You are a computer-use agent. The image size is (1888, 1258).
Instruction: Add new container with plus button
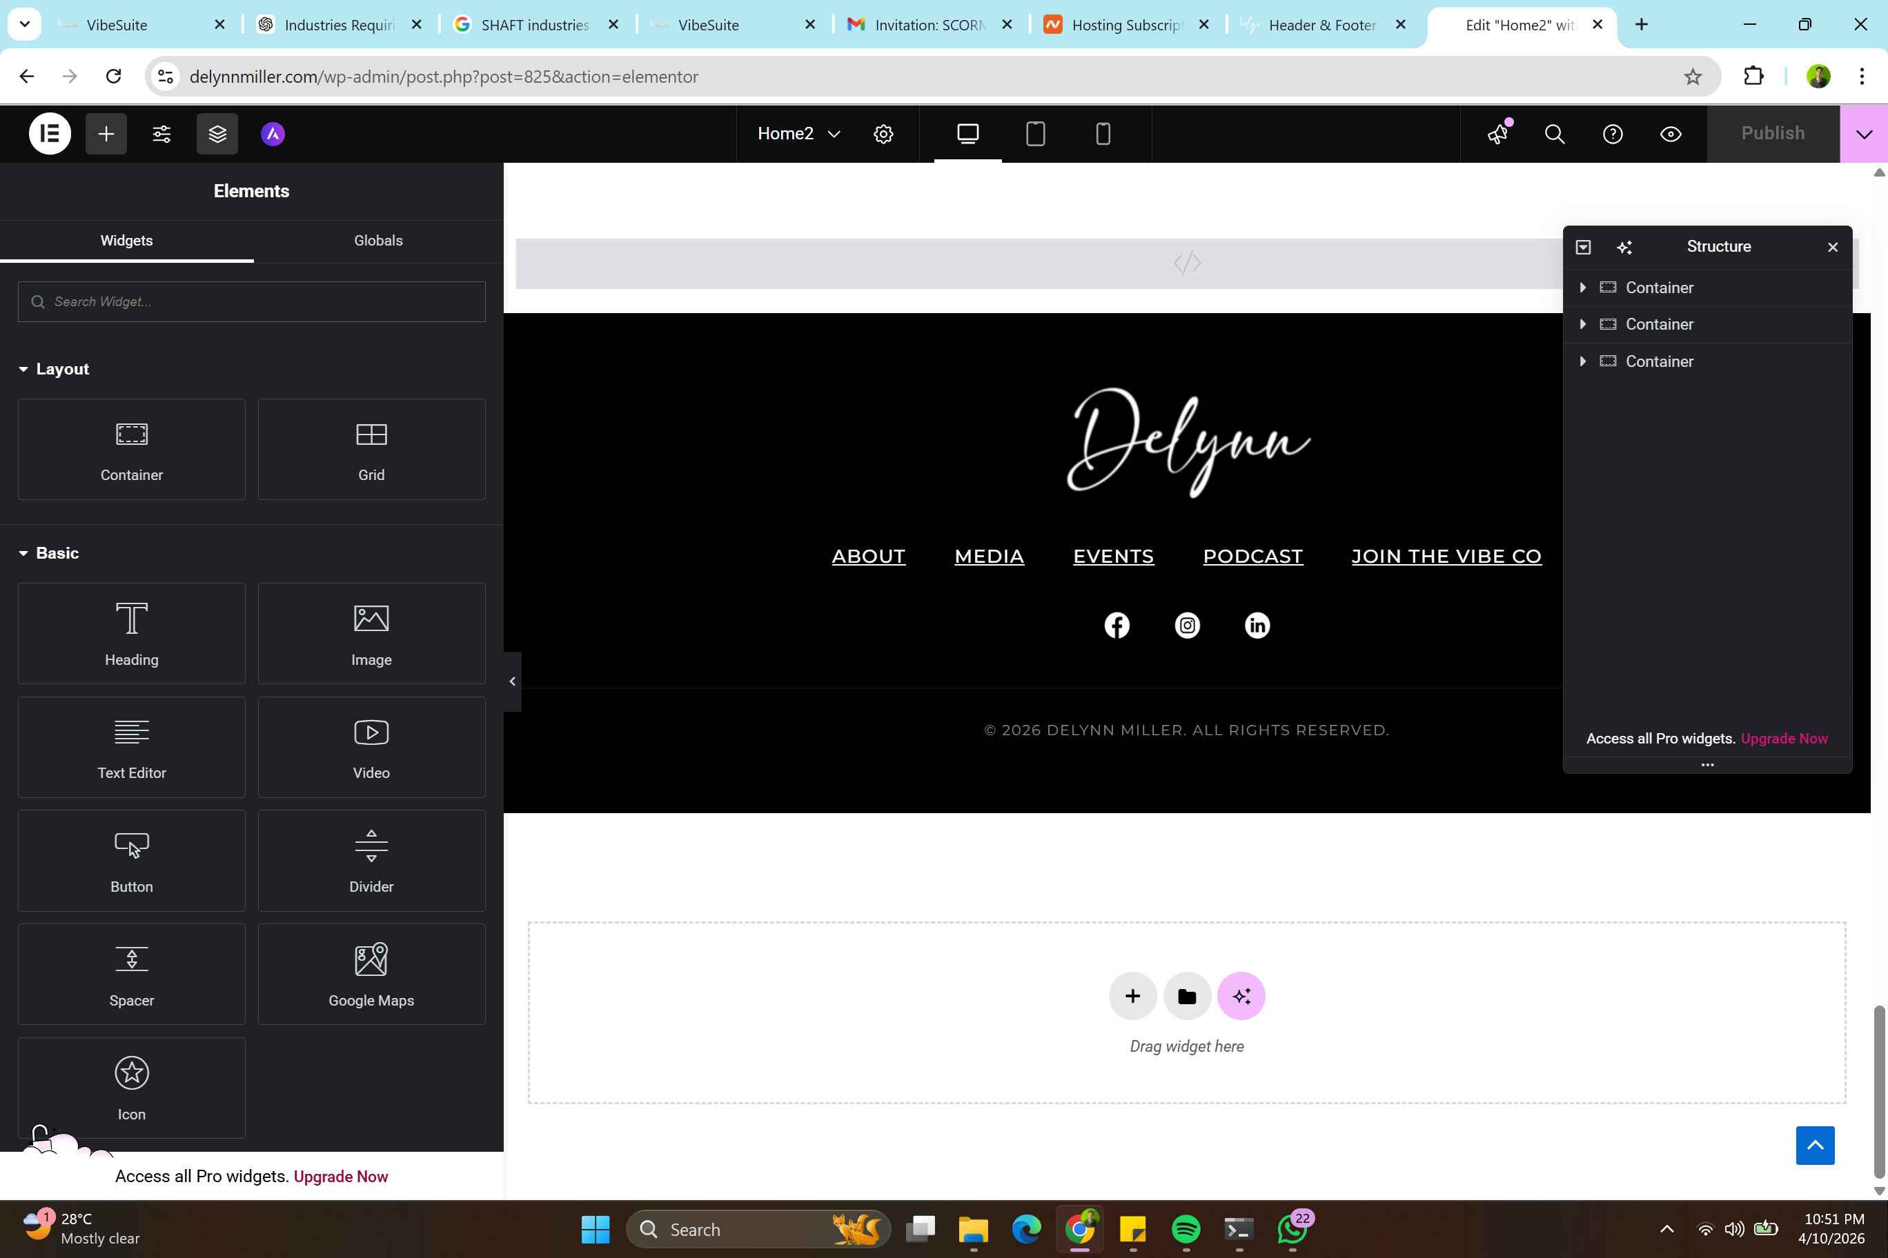(x=1132, y=996)
